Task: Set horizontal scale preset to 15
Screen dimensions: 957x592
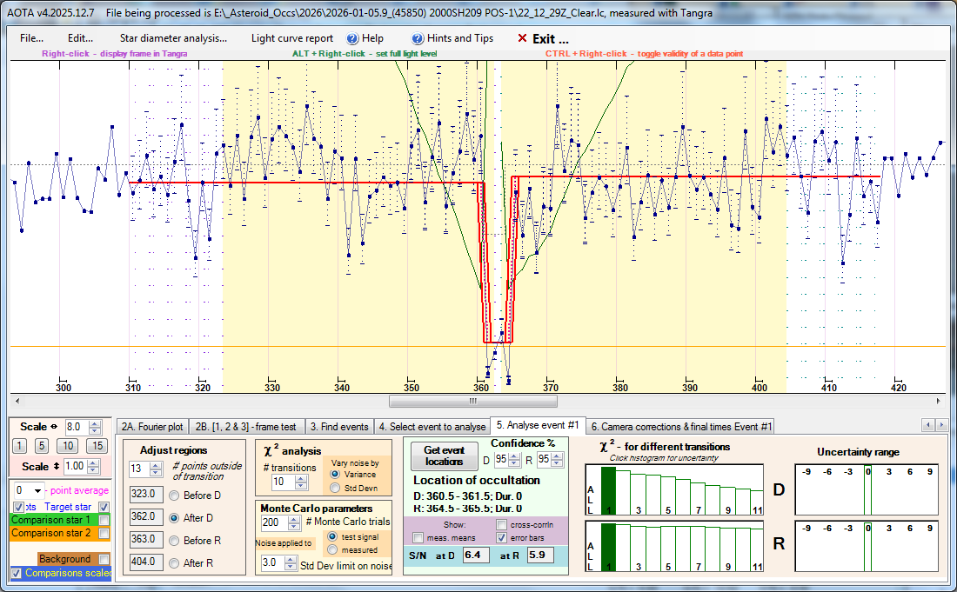Action: pos(97,446)
